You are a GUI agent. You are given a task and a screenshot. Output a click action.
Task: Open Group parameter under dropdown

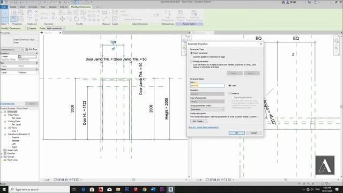click(x=207, y=109)
